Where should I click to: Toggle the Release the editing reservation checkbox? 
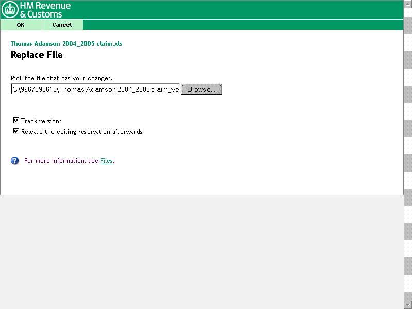click(16, 131)
